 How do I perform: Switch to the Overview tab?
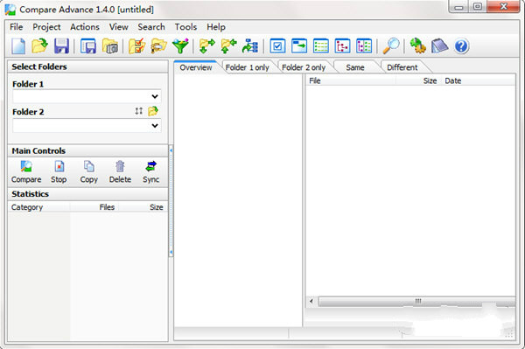[196, 67]
